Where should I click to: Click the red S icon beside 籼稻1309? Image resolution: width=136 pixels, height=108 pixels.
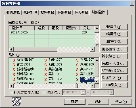click(45, 65)
